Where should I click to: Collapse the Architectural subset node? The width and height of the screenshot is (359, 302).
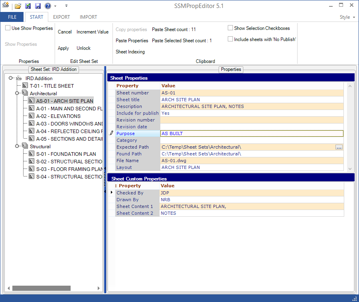point(17,93)
